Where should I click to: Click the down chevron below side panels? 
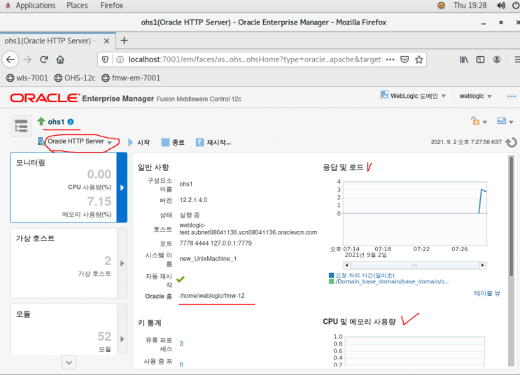[69, 362]
